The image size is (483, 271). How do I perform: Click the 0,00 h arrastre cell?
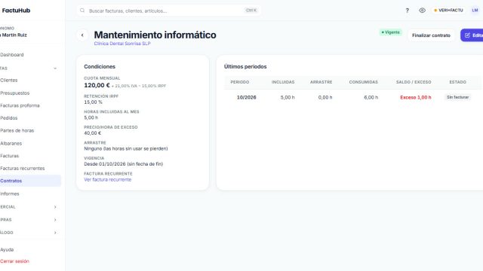tap(325, 97)
